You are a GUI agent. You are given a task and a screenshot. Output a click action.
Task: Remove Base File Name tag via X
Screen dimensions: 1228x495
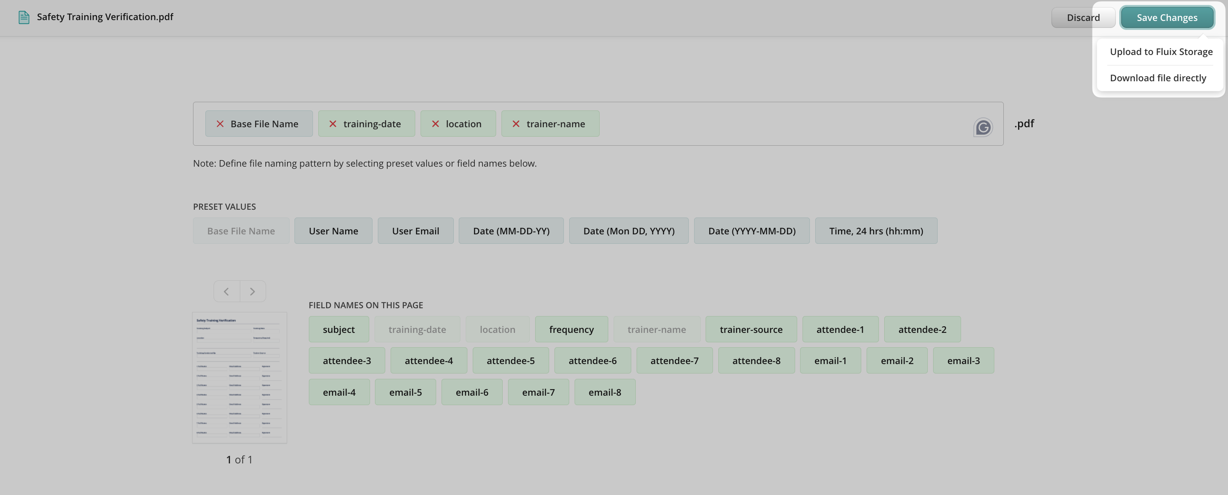tap(220, 124)
